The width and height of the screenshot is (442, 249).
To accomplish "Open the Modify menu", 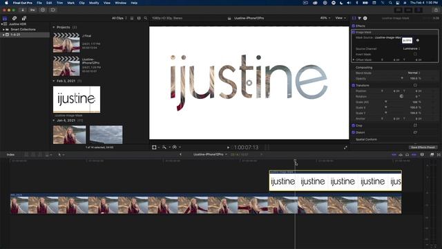I will [94, 3].
